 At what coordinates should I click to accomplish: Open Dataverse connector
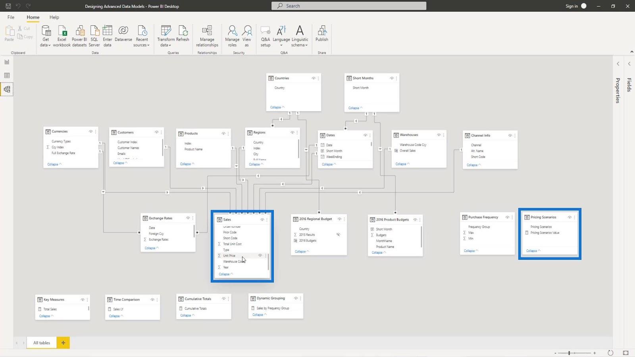pos(123,33)
